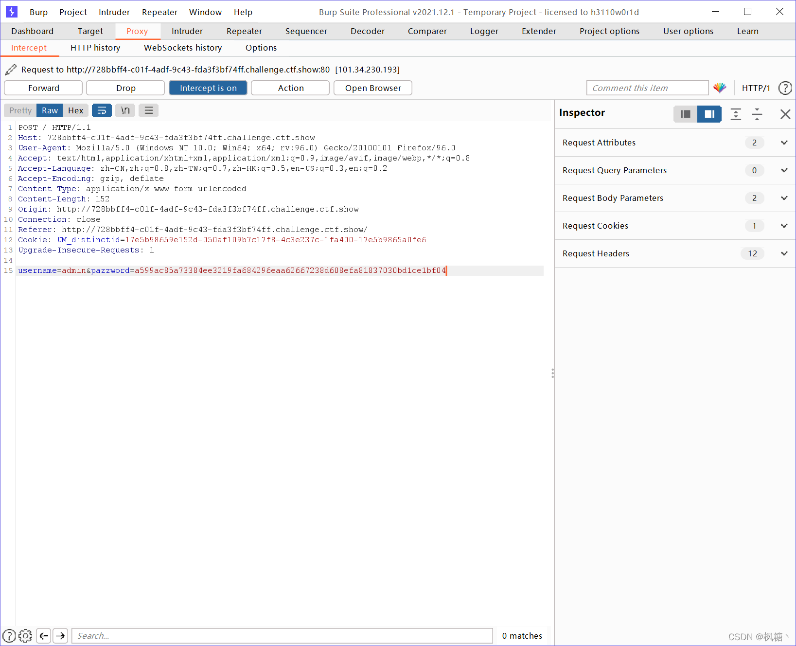
Task: Click the Cookie header line
Action: pyautogui.click(x=222, y=240)
